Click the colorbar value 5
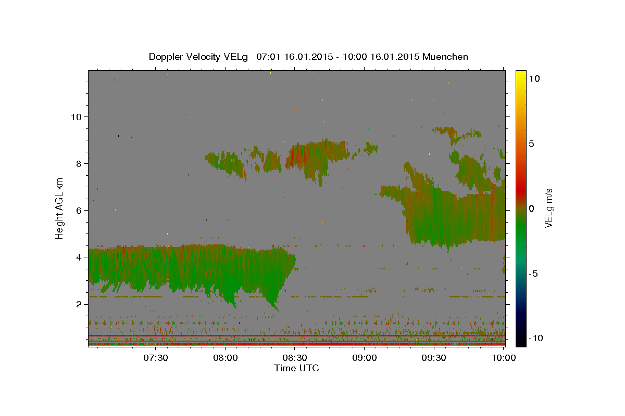Viewport: 625px width, 416px height. click(x=532, y=144)
